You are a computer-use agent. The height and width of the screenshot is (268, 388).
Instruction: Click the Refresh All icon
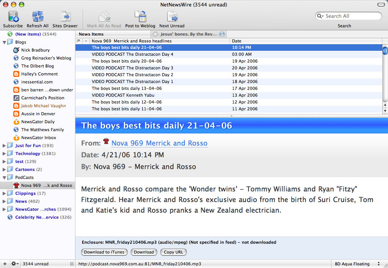[x=38, y=17]
